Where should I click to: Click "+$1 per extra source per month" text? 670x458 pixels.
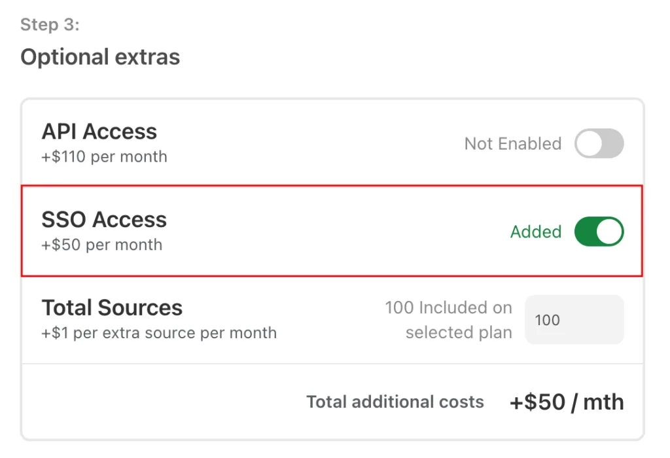point(159,333)
